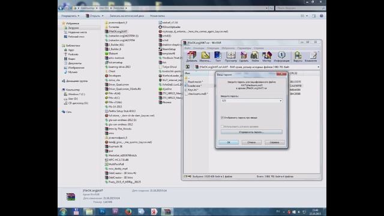Click the Explorer change-view icon
The width and height of the screenshot is (384, 216).
302,16
